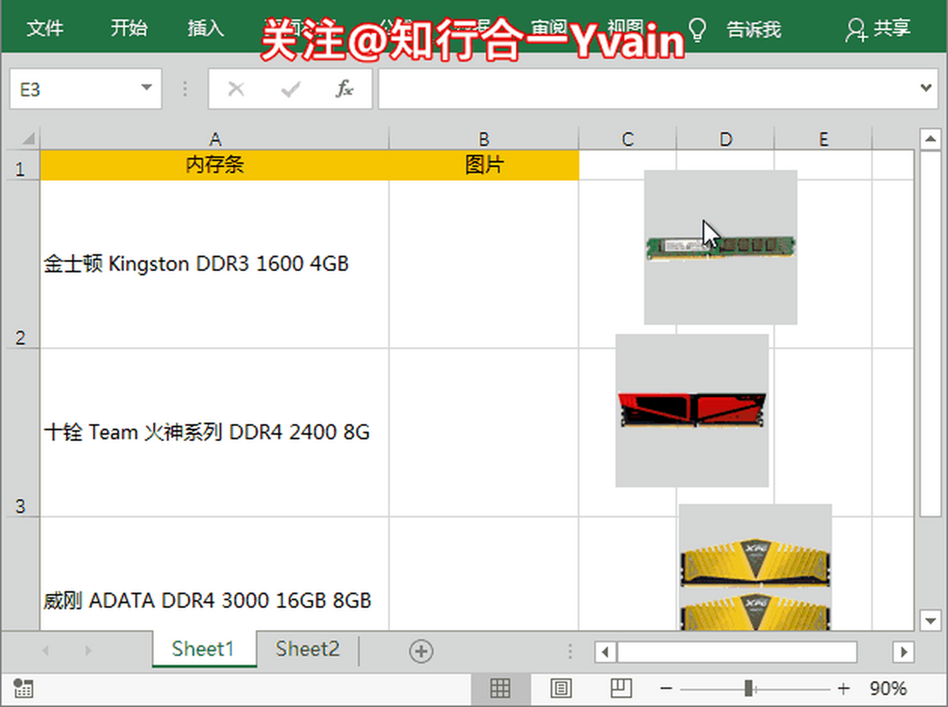The image size is (948, 707).
Task: Select row 3 header
Action: (20, 433)
